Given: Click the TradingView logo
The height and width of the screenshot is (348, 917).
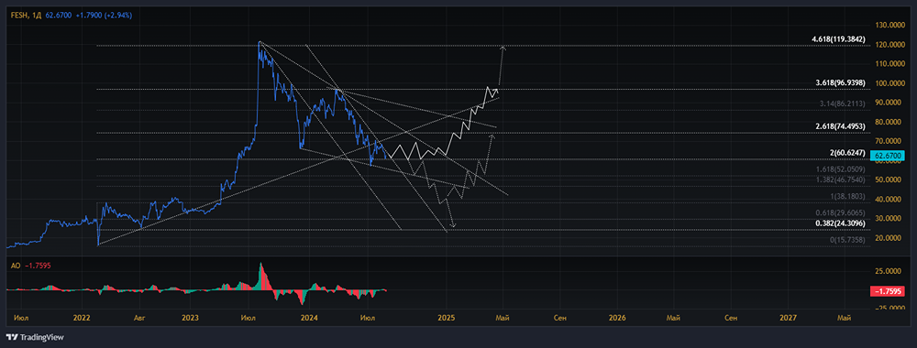Looking at the screenshot, I should (35, 337).
